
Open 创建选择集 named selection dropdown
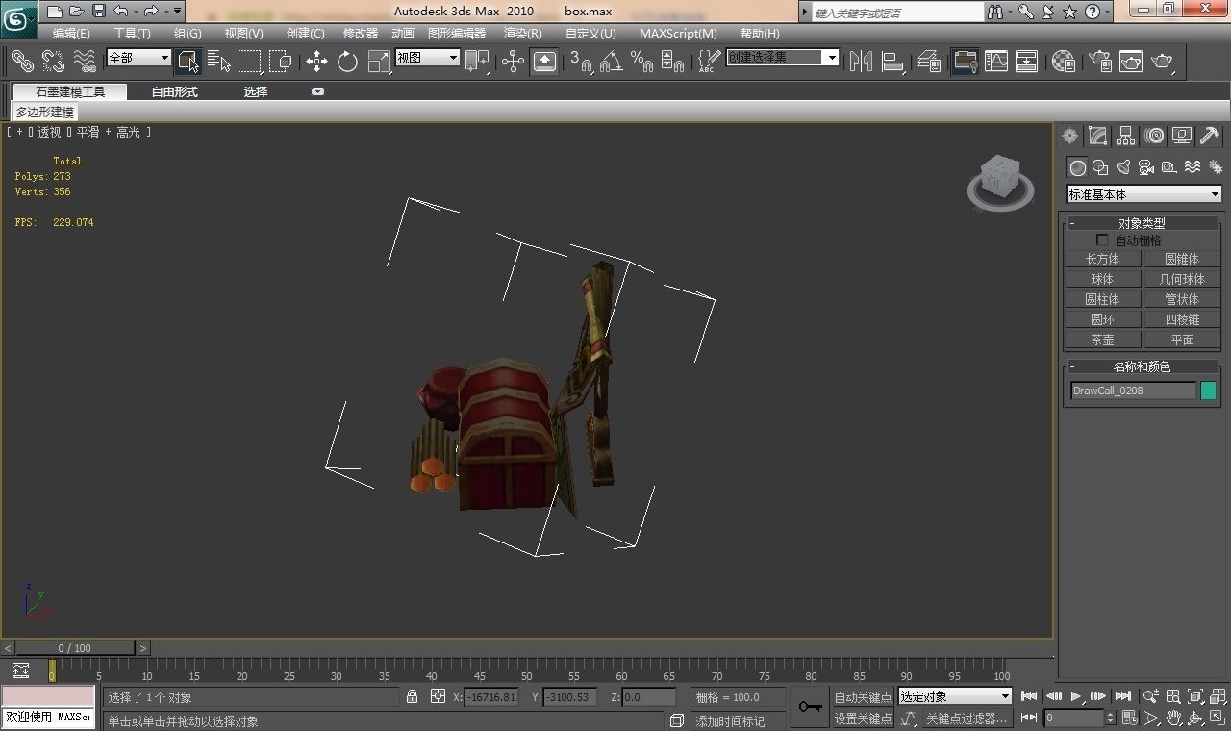782,58
